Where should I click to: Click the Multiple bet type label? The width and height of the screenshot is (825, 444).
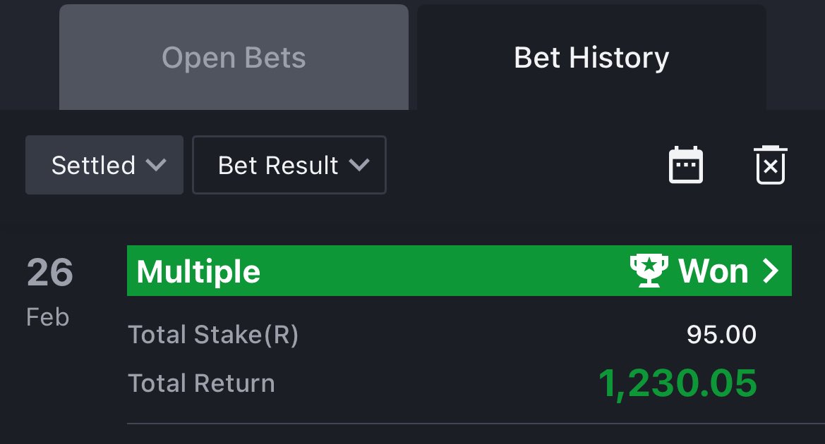[198, 271]
